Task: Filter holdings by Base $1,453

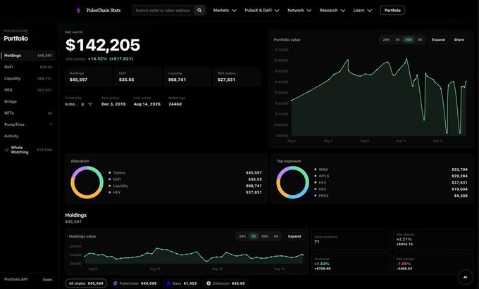Action: [x=182, y=283]
